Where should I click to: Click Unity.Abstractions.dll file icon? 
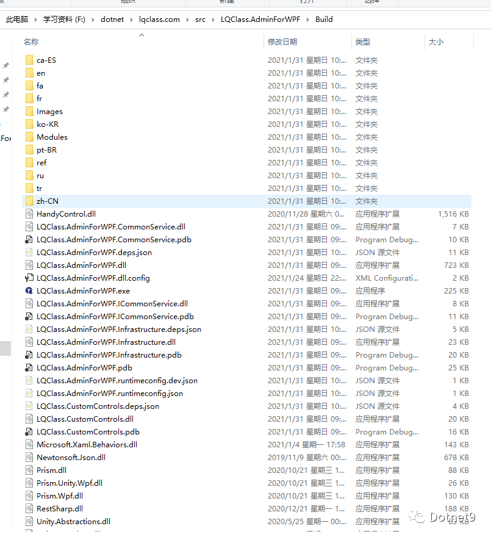pyautogui.click(x=29, y=522)
